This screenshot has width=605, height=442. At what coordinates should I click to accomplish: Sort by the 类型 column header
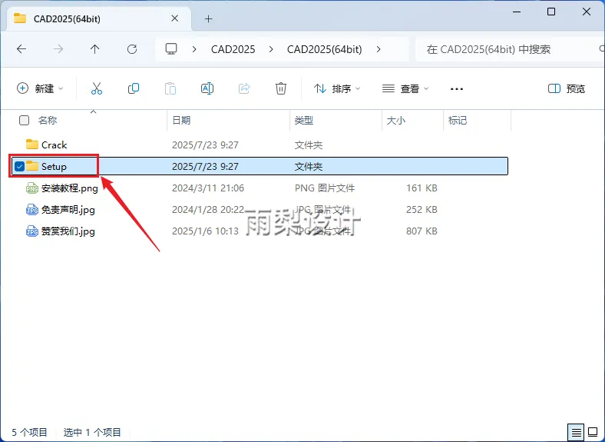point(304,121)
